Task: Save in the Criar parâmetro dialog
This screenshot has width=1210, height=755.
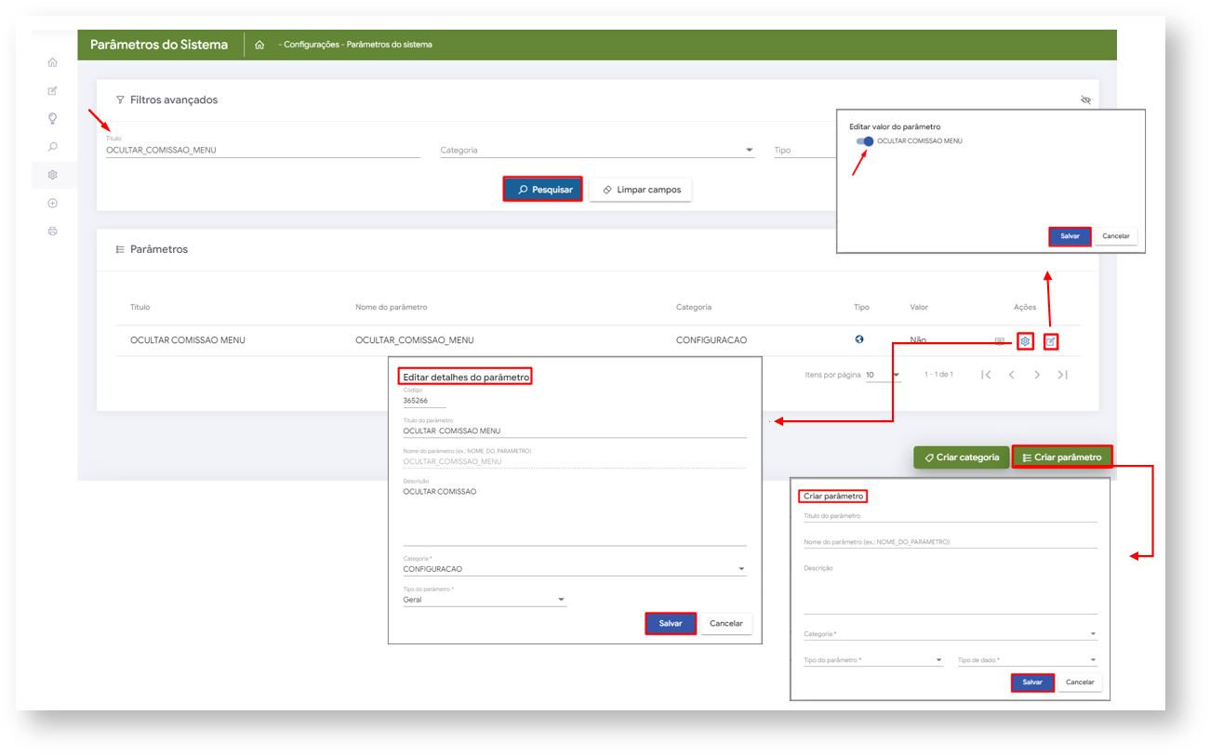Action: [x=1032, y=682]
